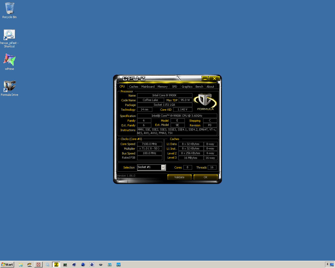Click the Core Speed value 7100.0 MHz
Viewport: 335px width, 268px height.
tap(149, 144)
